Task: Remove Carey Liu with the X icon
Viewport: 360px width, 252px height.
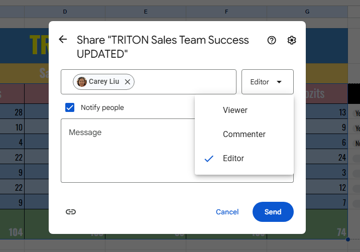Action: coord(128,82)
